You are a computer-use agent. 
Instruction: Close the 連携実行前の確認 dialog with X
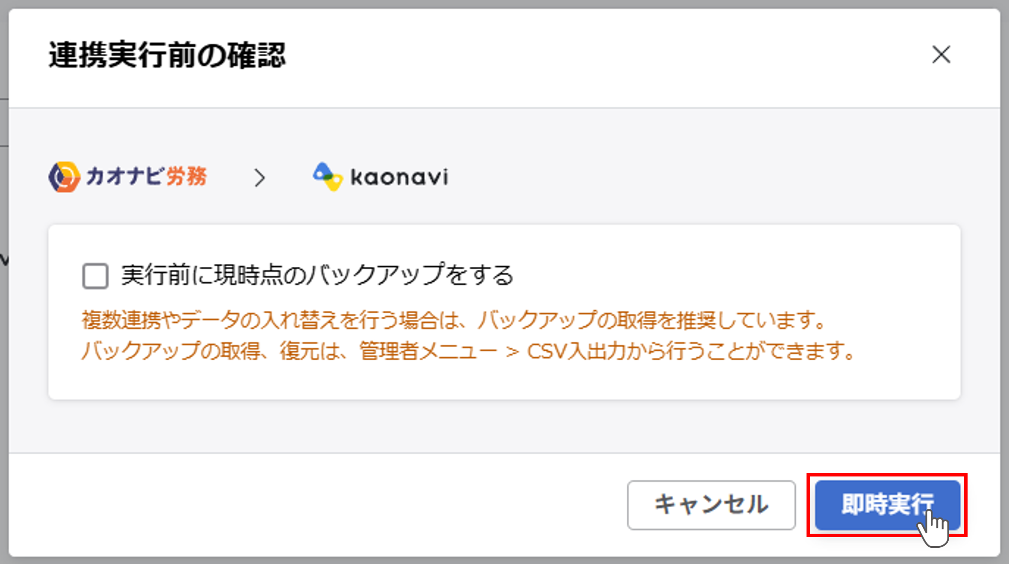click(x=941, y=55)
